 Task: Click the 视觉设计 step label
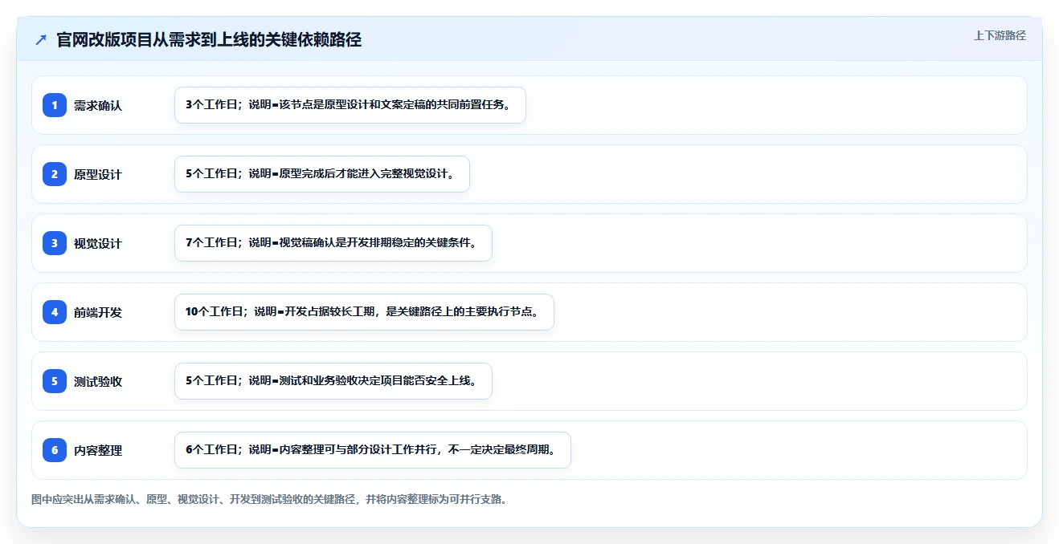[x=98, y=243]
